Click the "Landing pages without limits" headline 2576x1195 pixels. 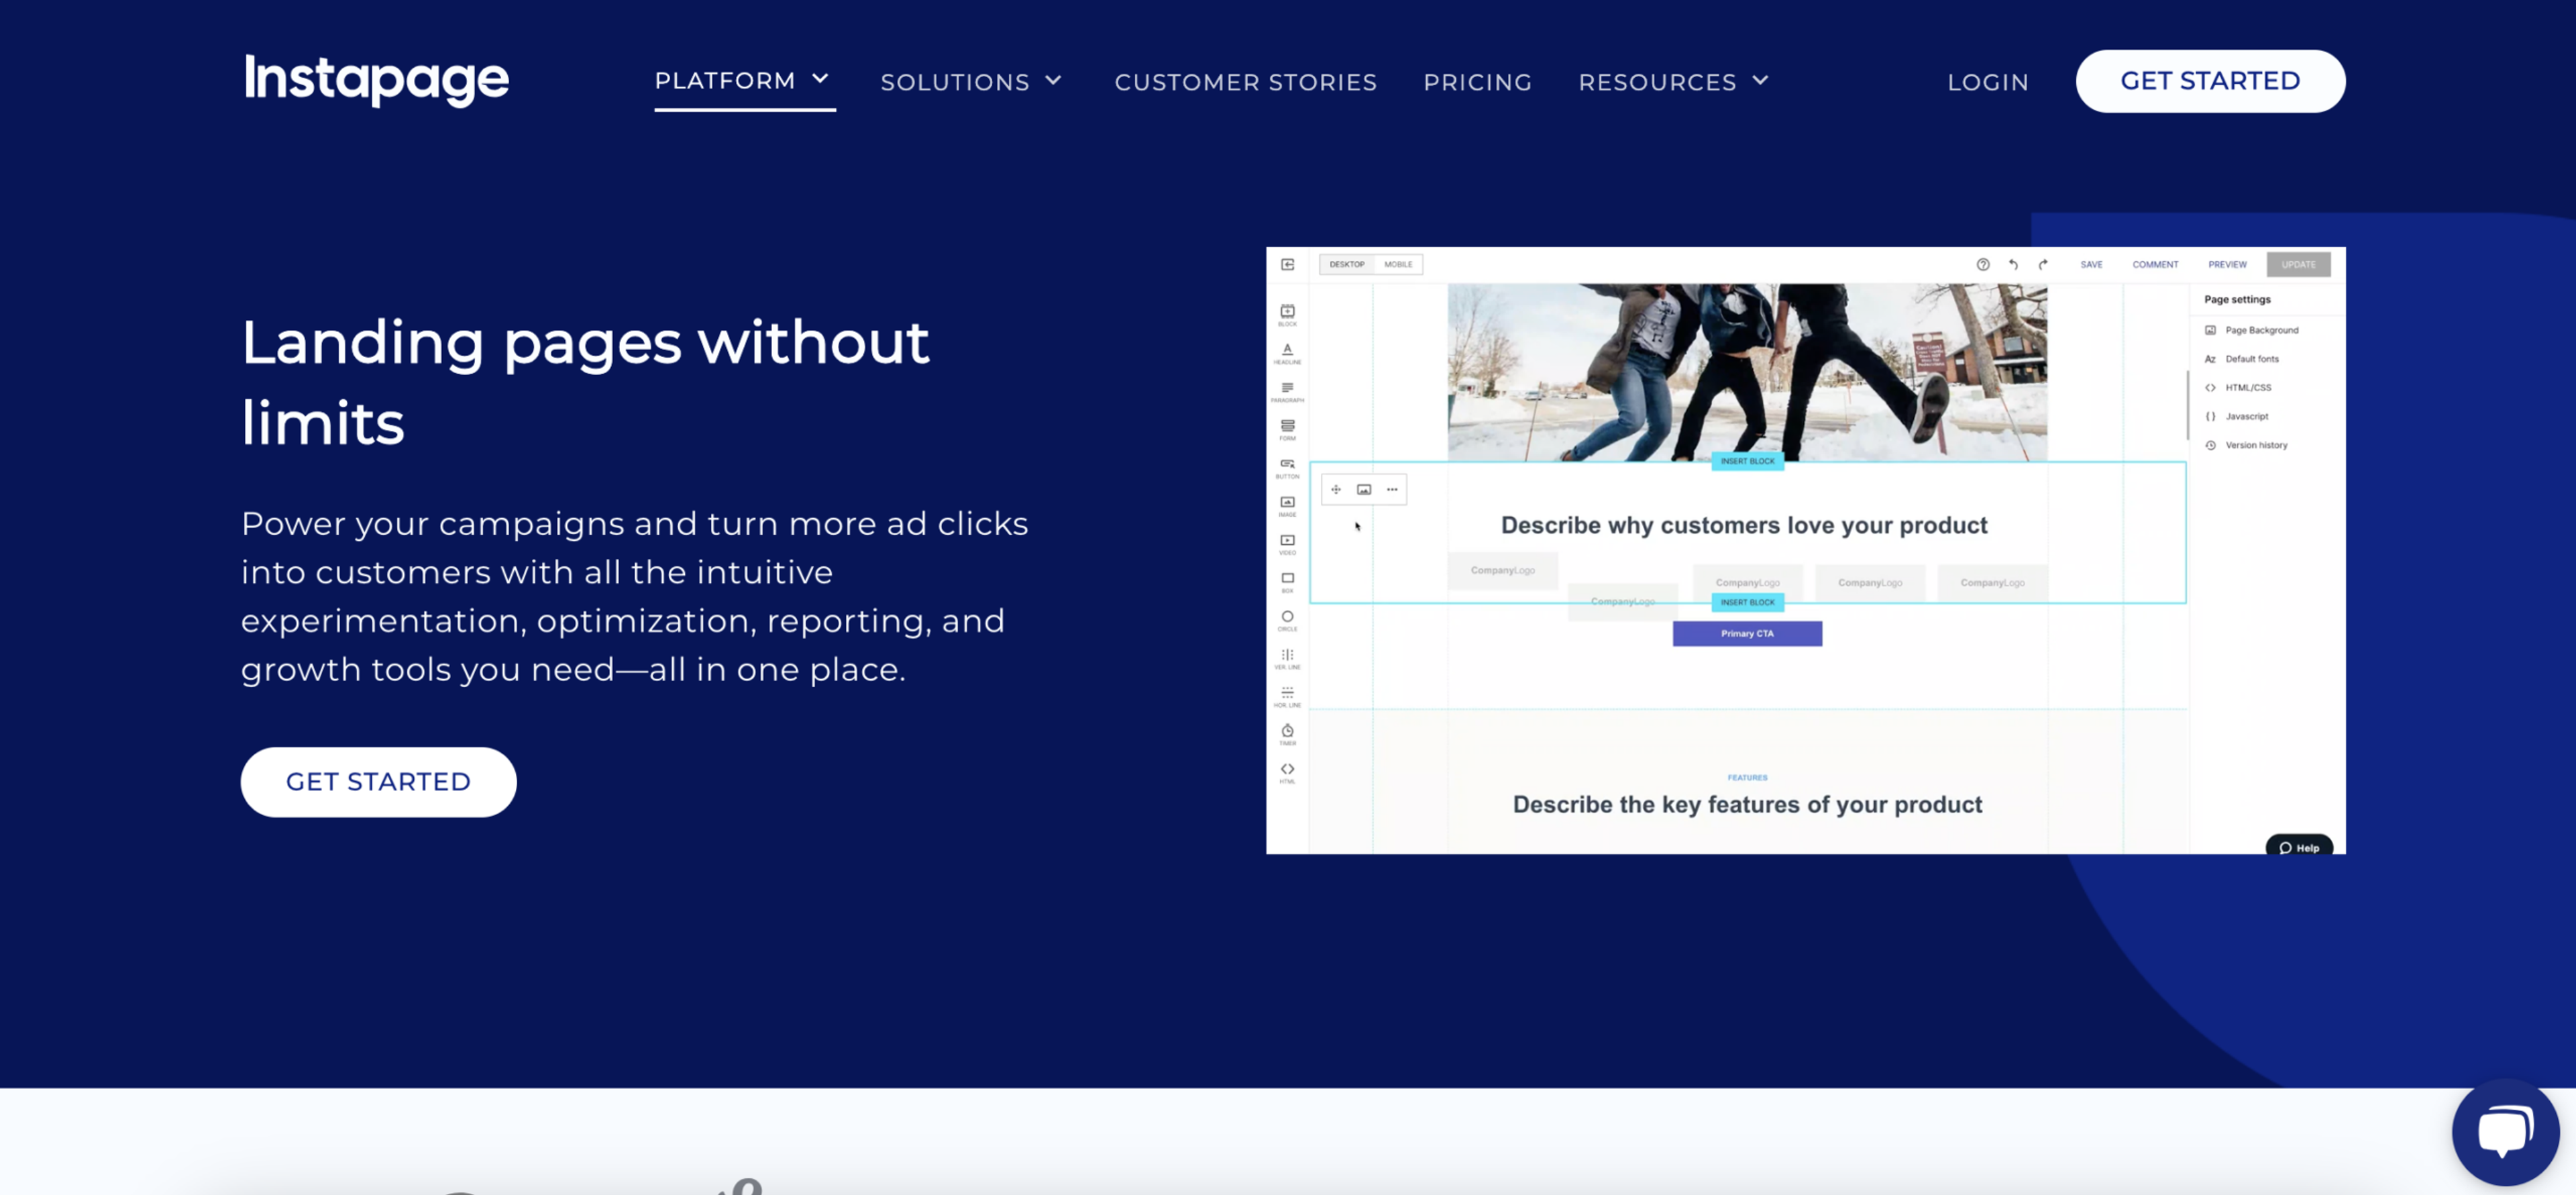(x=585, y=382)
